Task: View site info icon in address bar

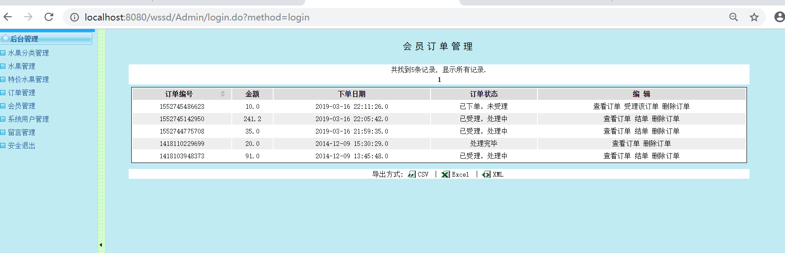Action: point(74,17)
